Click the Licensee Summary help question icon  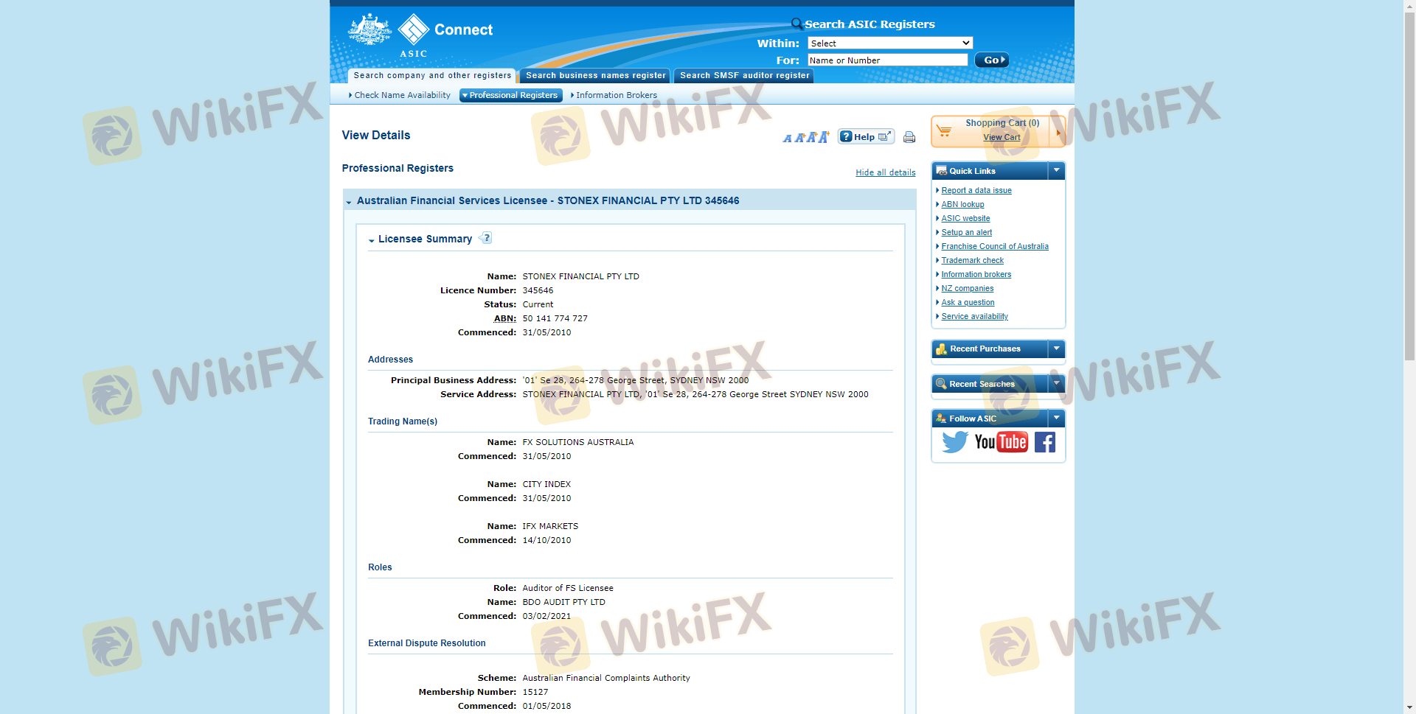(486, 238)
